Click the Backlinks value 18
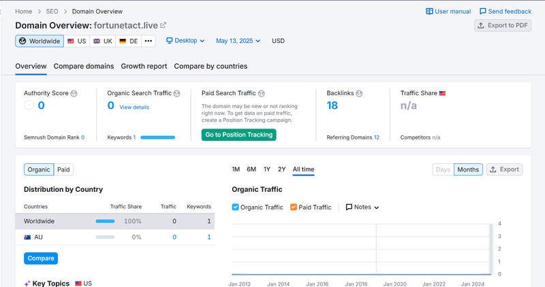 pos(332,105)
